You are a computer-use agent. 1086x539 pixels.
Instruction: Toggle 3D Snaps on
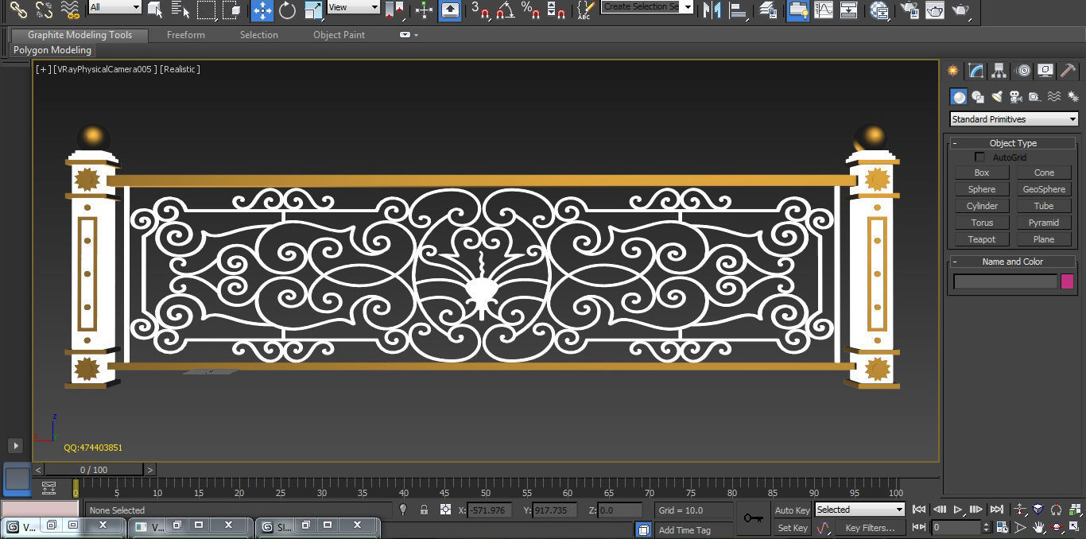[479, 10]
